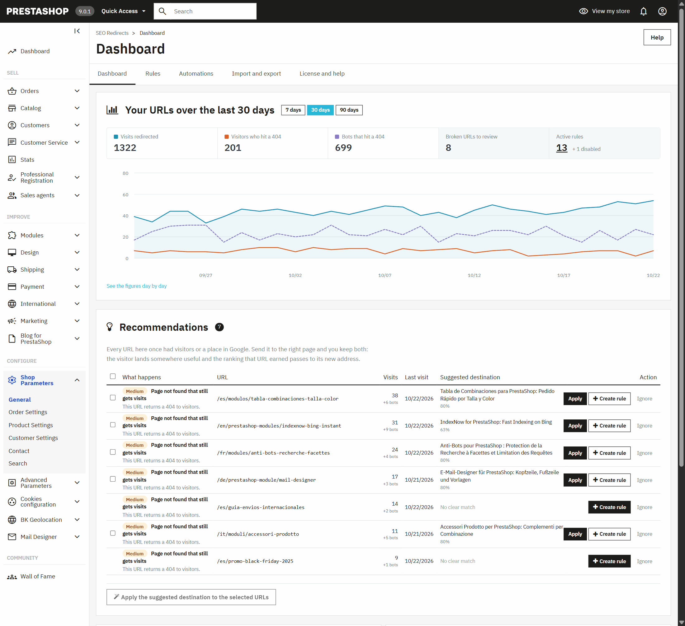Click the Payment card icon
Viewport: 685px width, 626px height.
click(12, 287)
